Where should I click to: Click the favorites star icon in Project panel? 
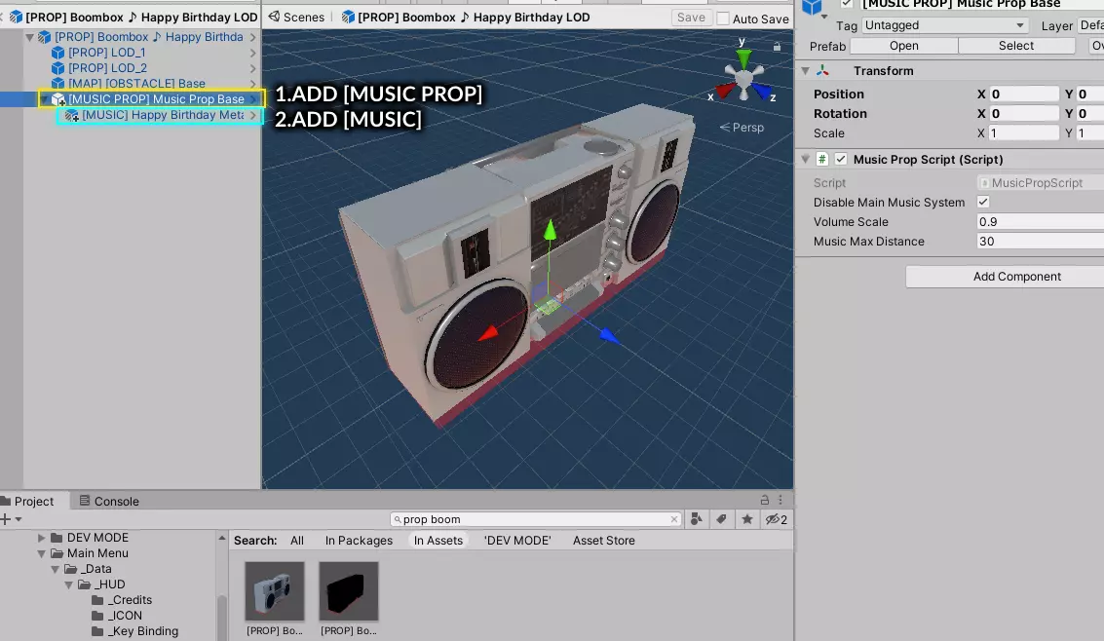coord(747,519)
